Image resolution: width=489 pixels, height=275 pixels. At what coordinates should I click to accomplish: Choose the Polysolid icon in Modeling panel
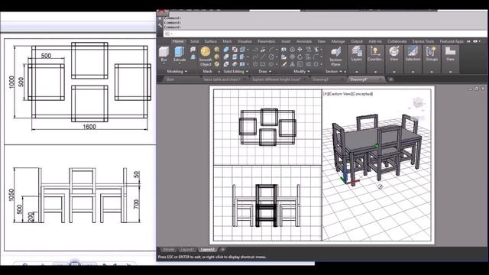coord(193,49)
